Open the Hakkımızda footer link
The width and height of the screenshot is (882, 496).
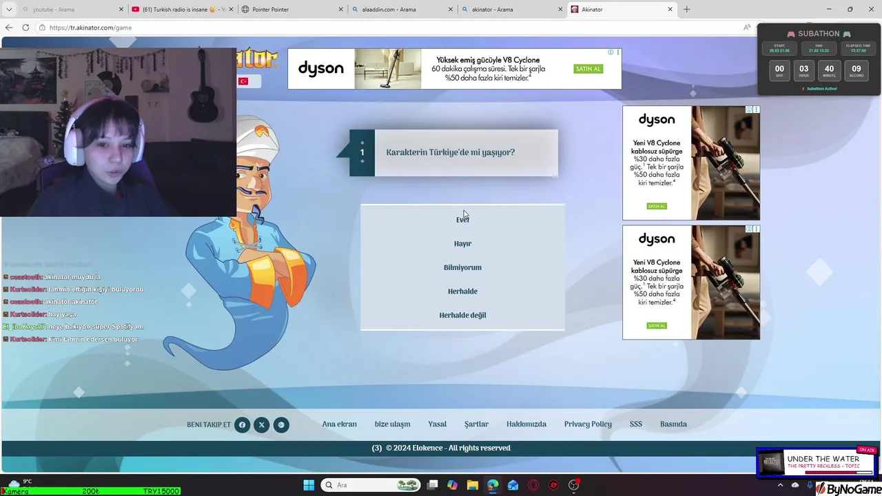[526, 424]
